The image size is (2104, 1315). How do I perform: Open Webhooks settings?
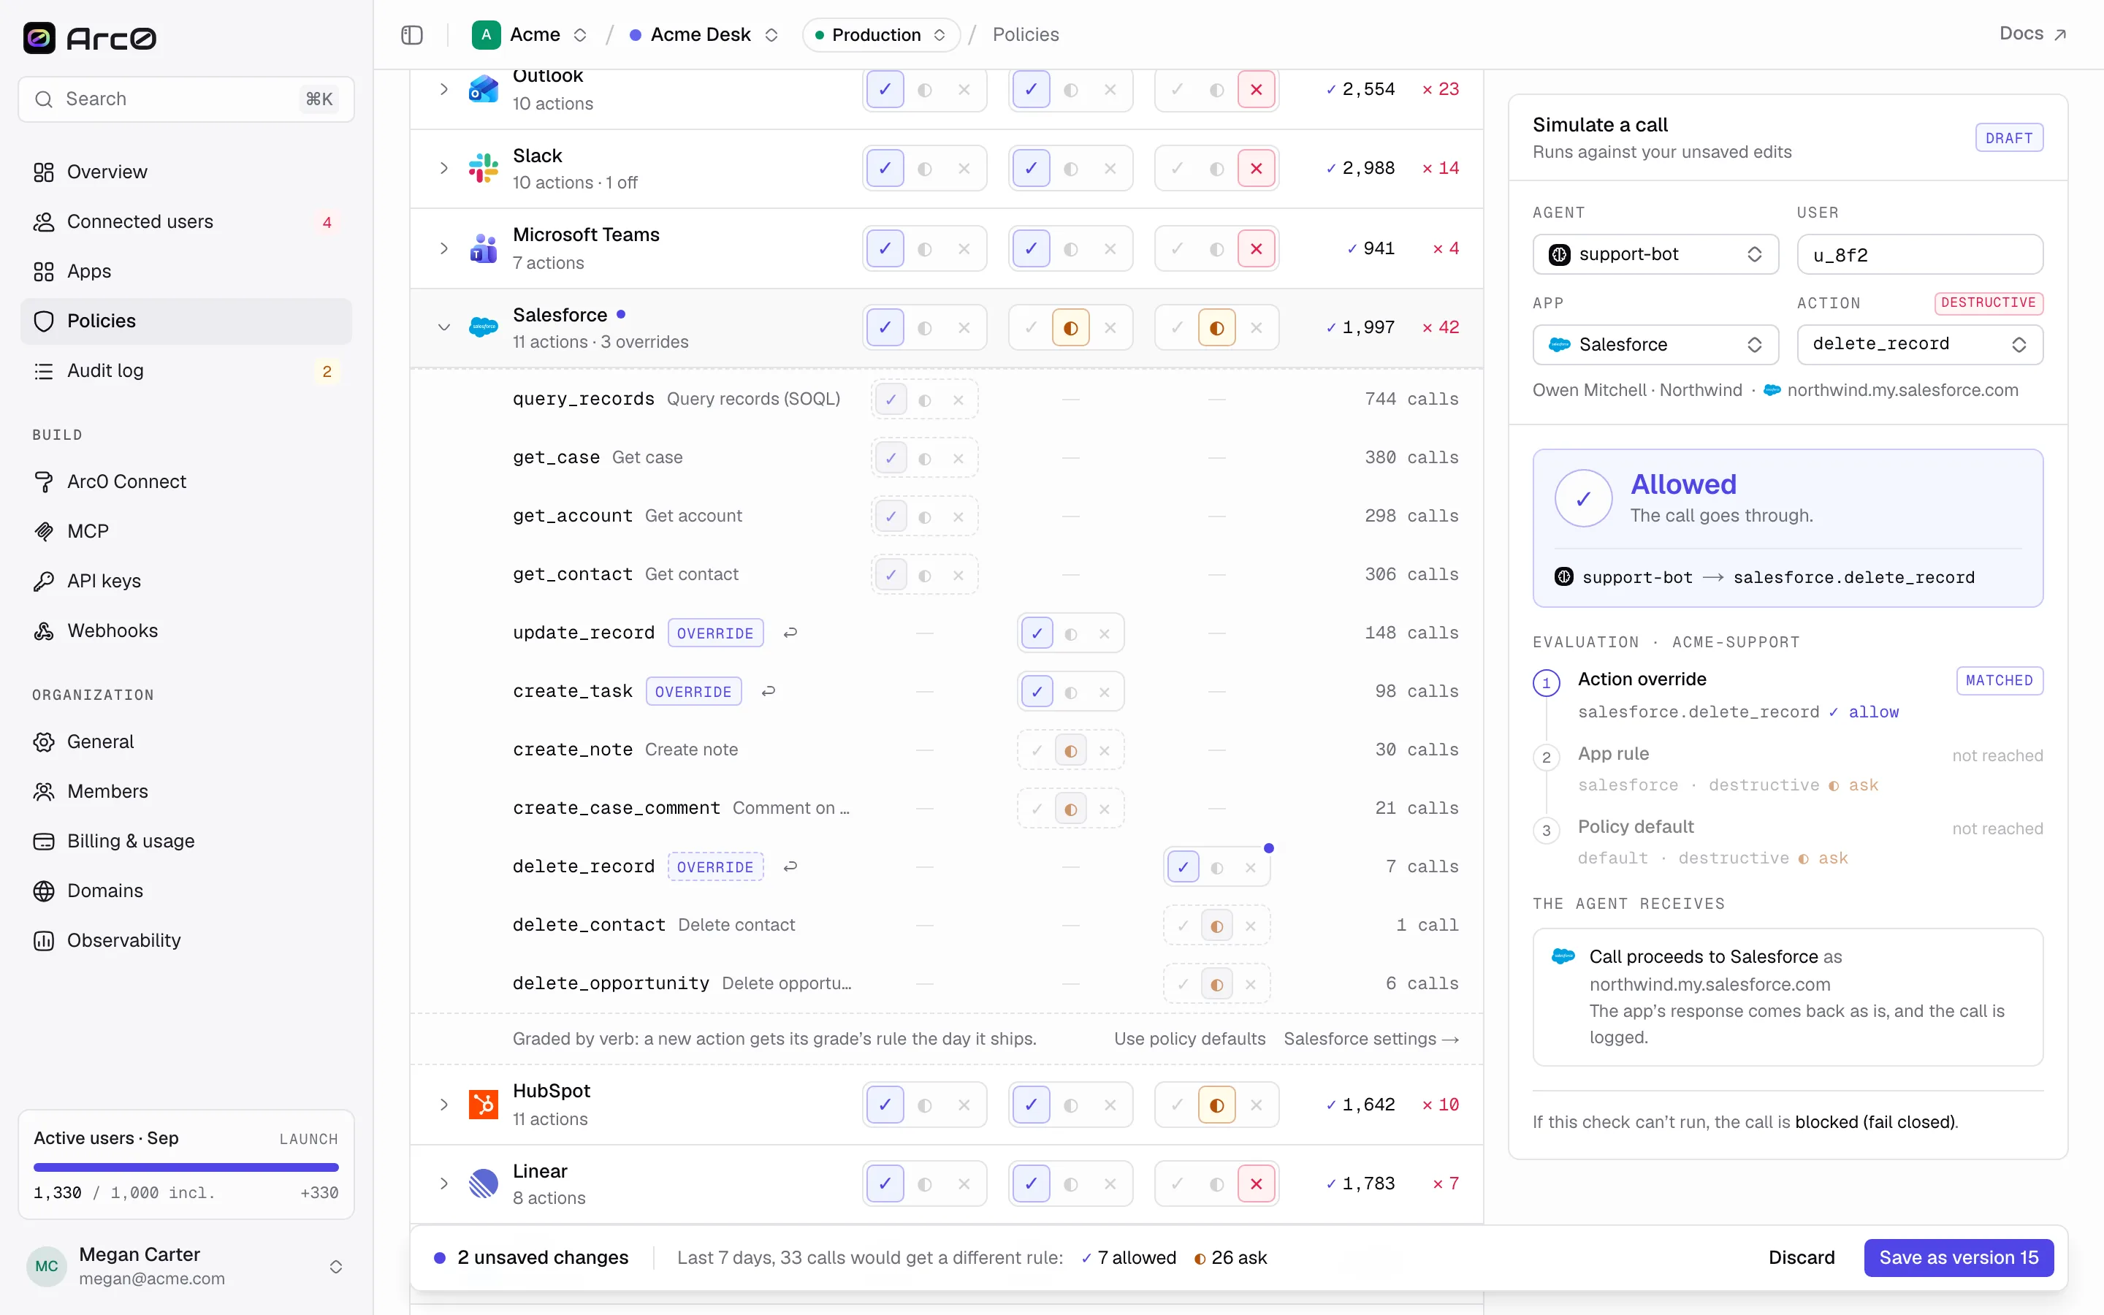(186, 630)
